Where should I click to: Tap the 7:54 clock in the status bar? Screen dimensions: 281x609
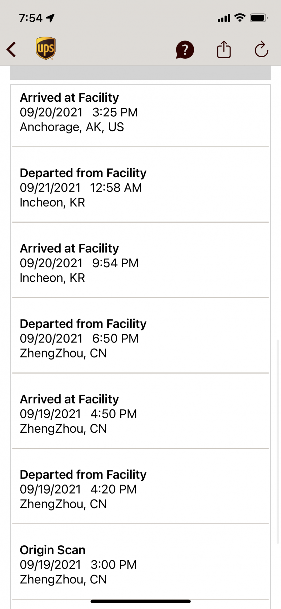click(31, 18)
